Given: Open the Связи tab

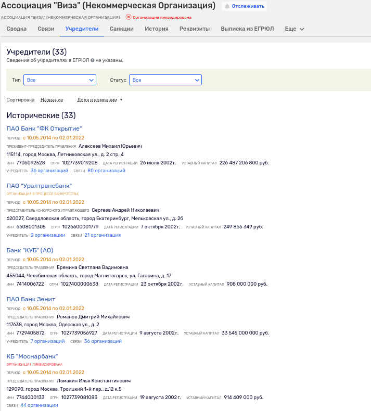Looking at the screenshot, I should (x=46, y=29).
